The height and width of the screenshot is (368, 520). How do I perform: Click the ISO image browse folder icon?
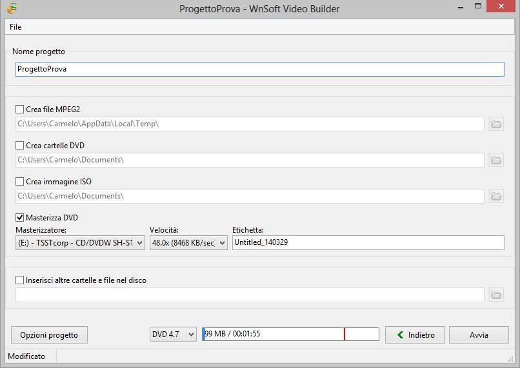[496, 196]
